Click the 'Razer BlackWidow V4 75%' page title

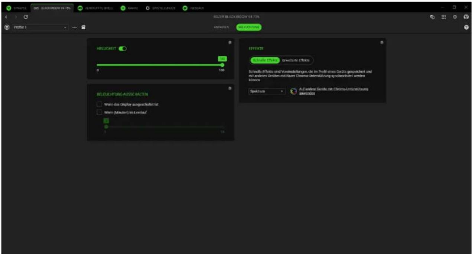pos(236,17)
